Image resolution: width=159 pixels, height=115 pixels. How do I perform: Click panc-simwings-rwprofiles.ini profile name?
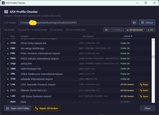pos(95,48)
